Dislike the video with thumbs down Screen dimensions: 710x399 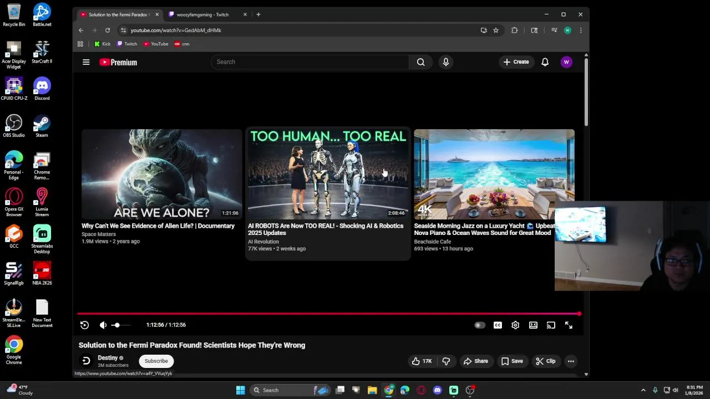[x=446, y=361]
